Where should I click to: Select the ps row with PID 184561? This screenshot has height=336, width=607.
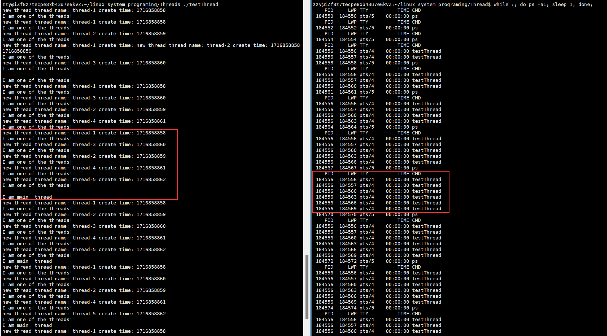366,92
